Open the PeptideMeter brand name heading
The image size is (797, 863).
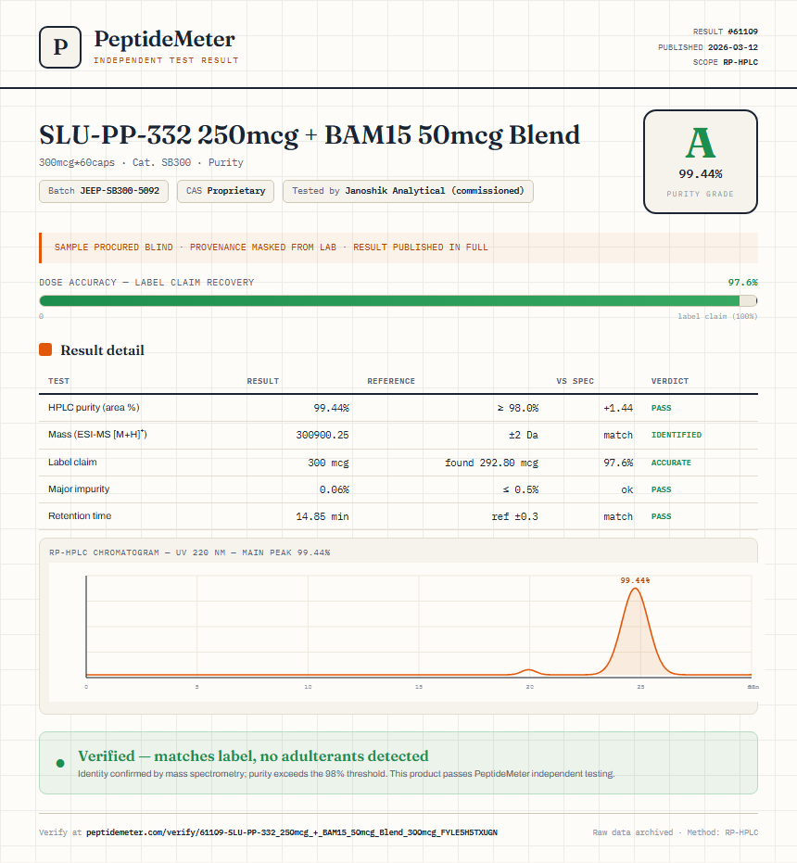click(165, 39)
